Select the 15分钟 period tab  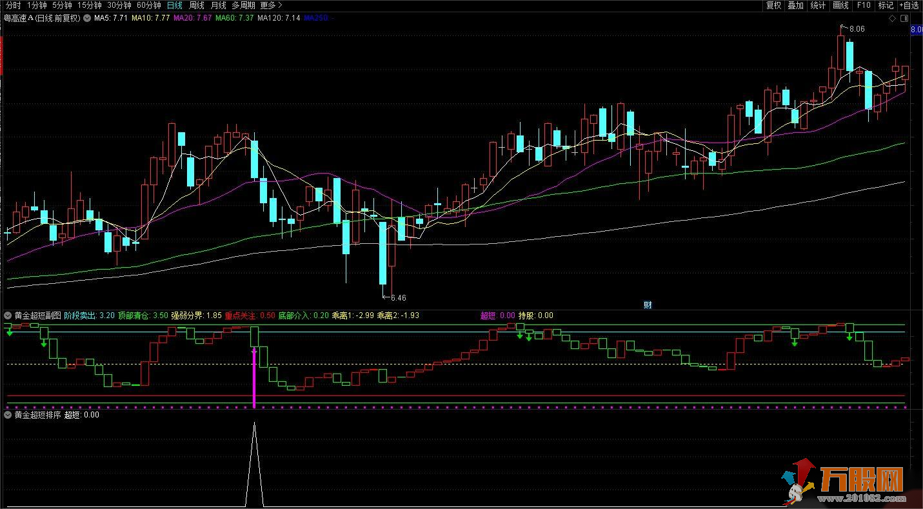tap(90, 5)
